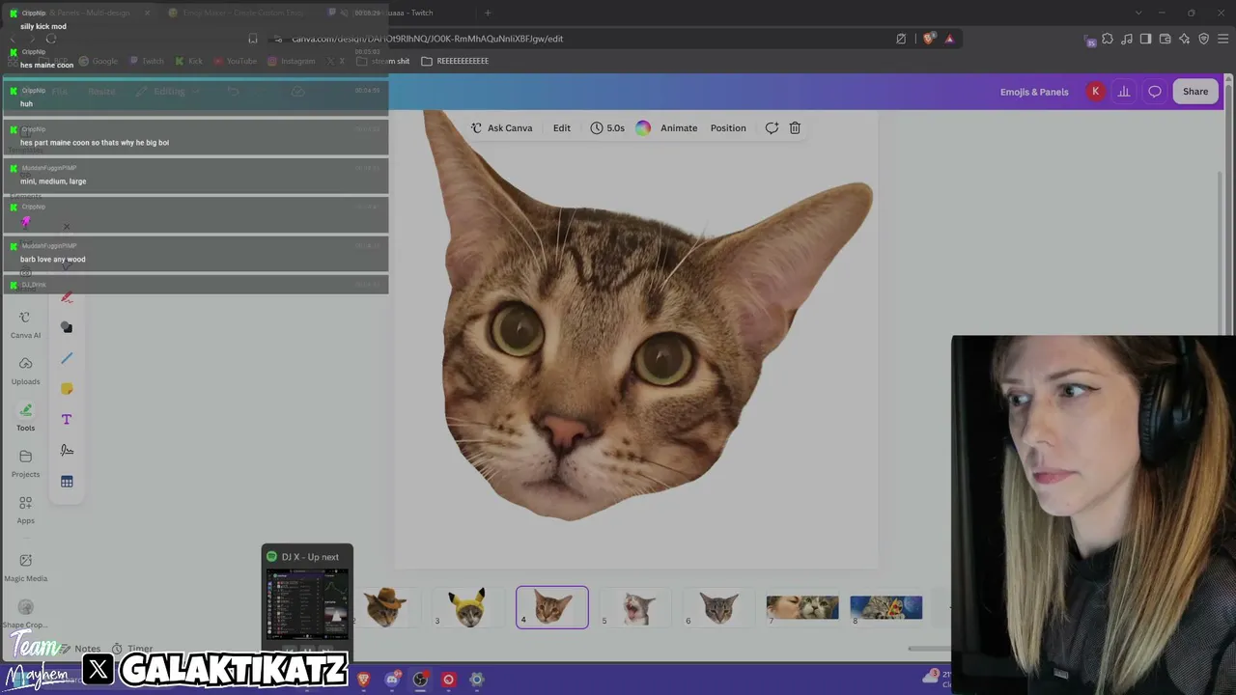
Task: Select the red pen draw tool
Action: click(67, 297)
